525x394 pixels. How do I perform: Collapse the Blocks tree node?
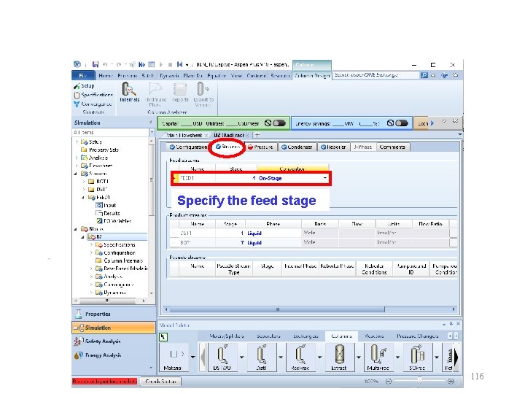pos(75,229)
